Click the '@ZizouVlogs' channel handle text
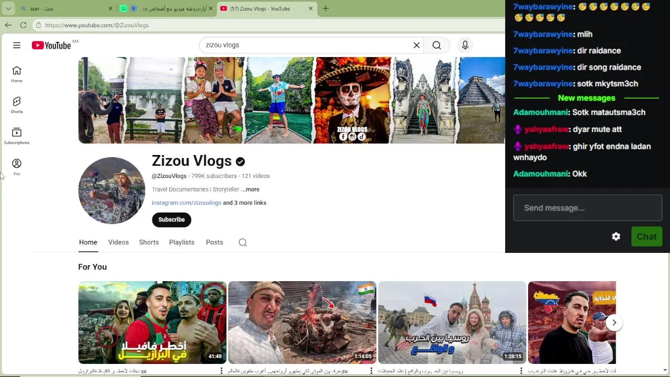Viewport: 670px width, 377px height. (169, 176)
